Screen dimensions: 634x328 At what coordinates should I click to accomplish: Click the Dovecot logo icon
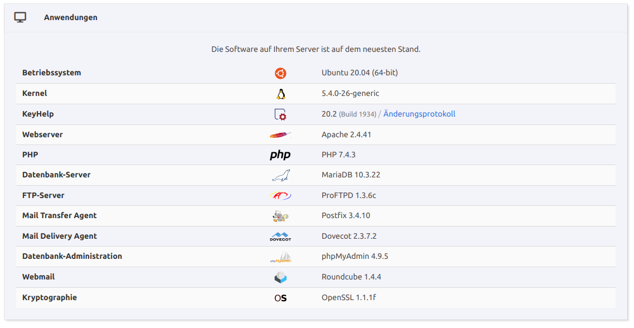pos(280,237)
